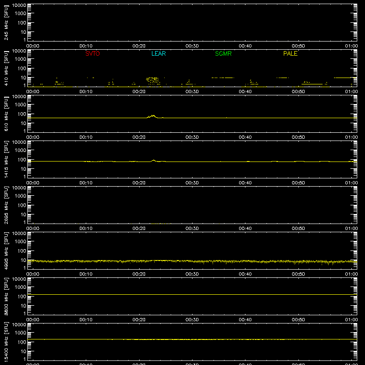Image resolution: width=365 pixels, height=365 pixels.
Task: Click the 10000 y-axis label of 245 MHz plot
Action: pyautogui.click(x=19, y=5)
